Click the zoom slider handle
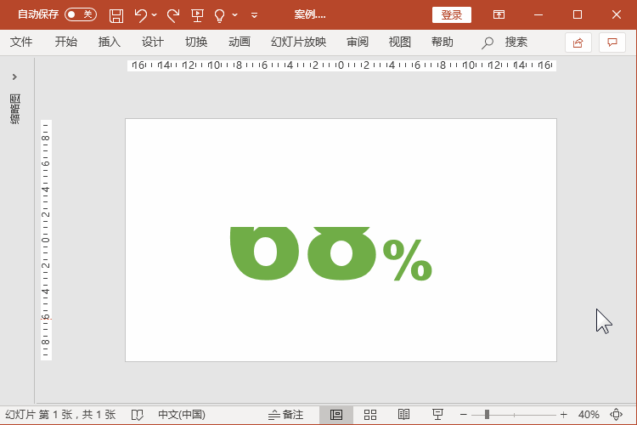Screen dimensions: 637x425 point(487,415)
